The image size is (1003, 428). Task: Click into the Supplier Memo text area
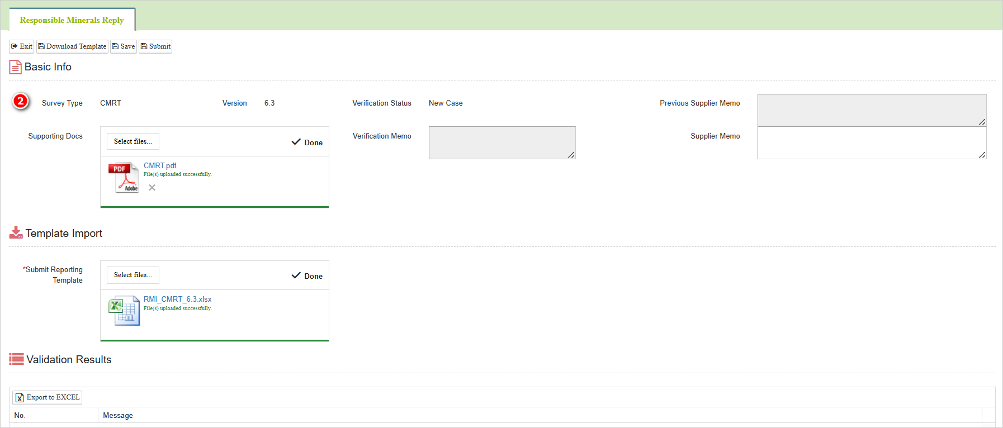(872, 143)
